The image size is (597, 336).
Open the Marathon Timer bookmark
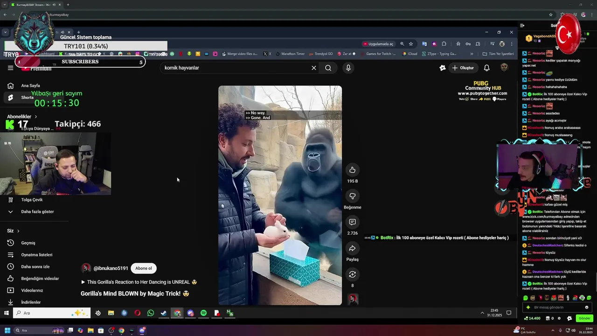(x=290, y=54)
